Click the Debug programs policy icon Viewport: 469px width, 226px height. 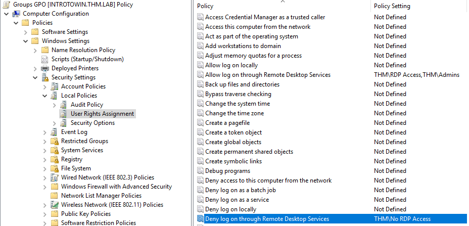click(200, 171)
